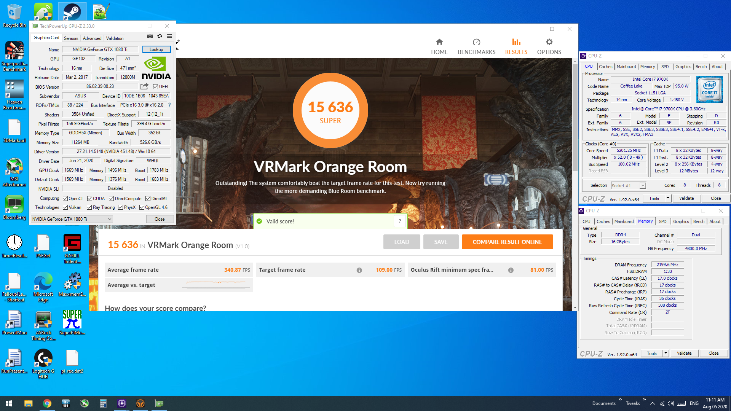
Task: Click the Valid score help question button
Action: 400,221
